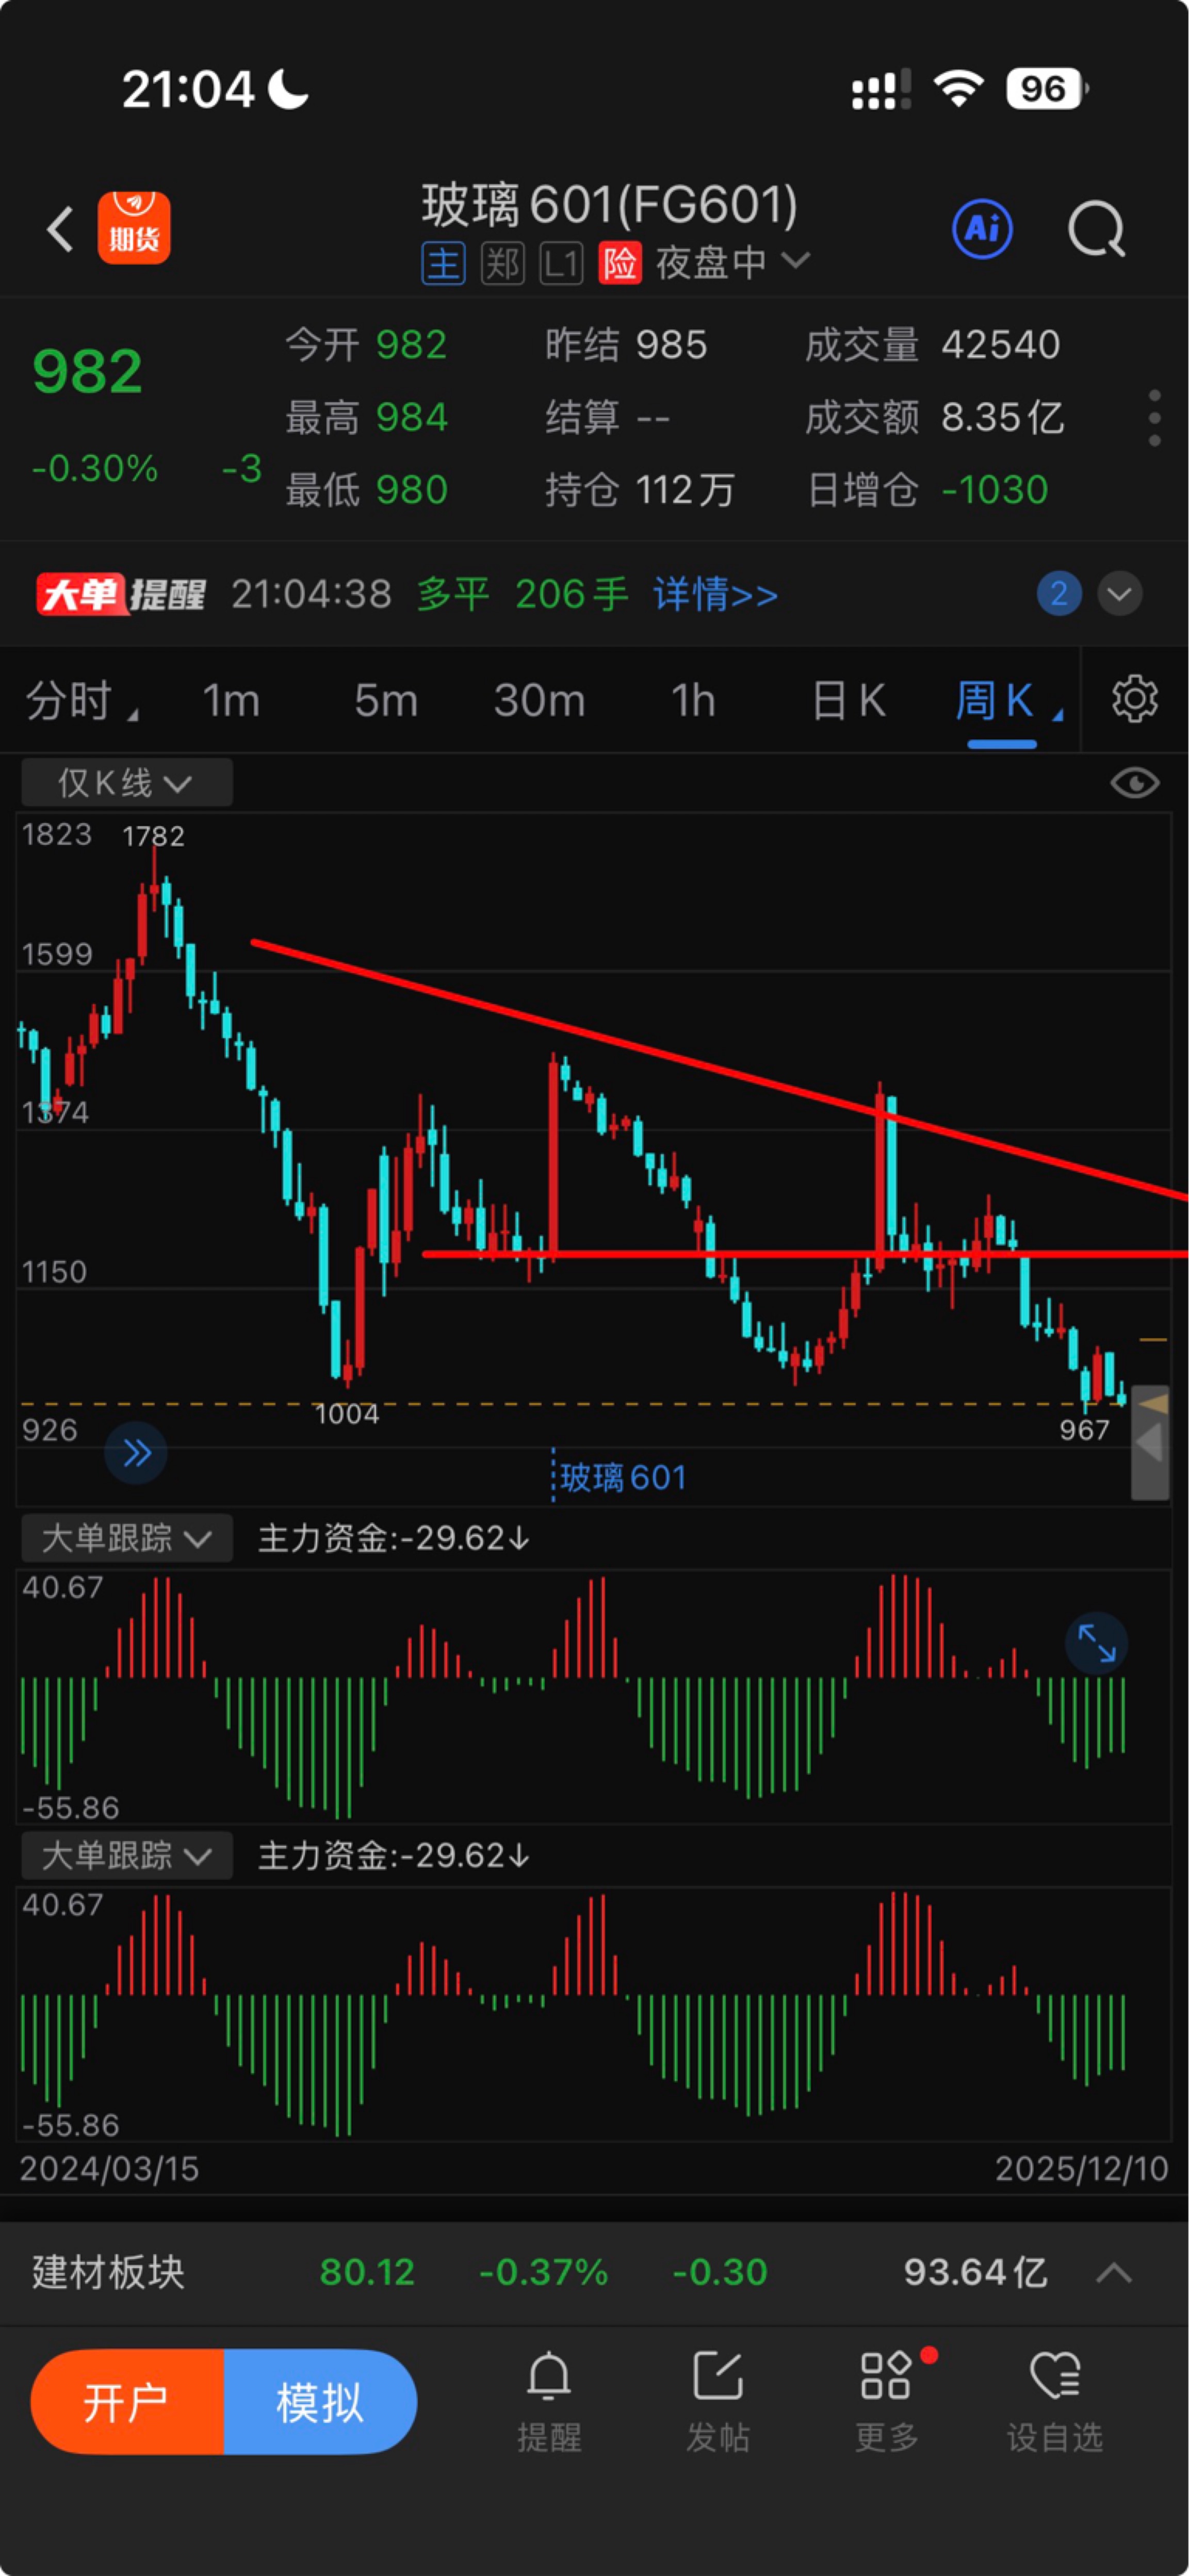Open the 详情>> details link
The image size is (1190, 2576).
(x=716, y=594)
